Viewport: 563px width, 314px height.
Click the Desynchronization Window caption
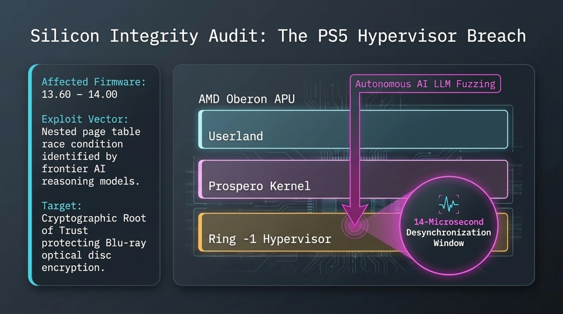pos(449,238)
